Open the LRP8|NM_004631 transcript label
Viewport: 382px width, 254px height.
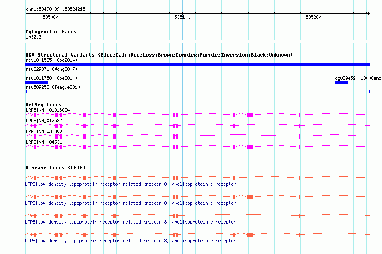(x=44, y=142)
